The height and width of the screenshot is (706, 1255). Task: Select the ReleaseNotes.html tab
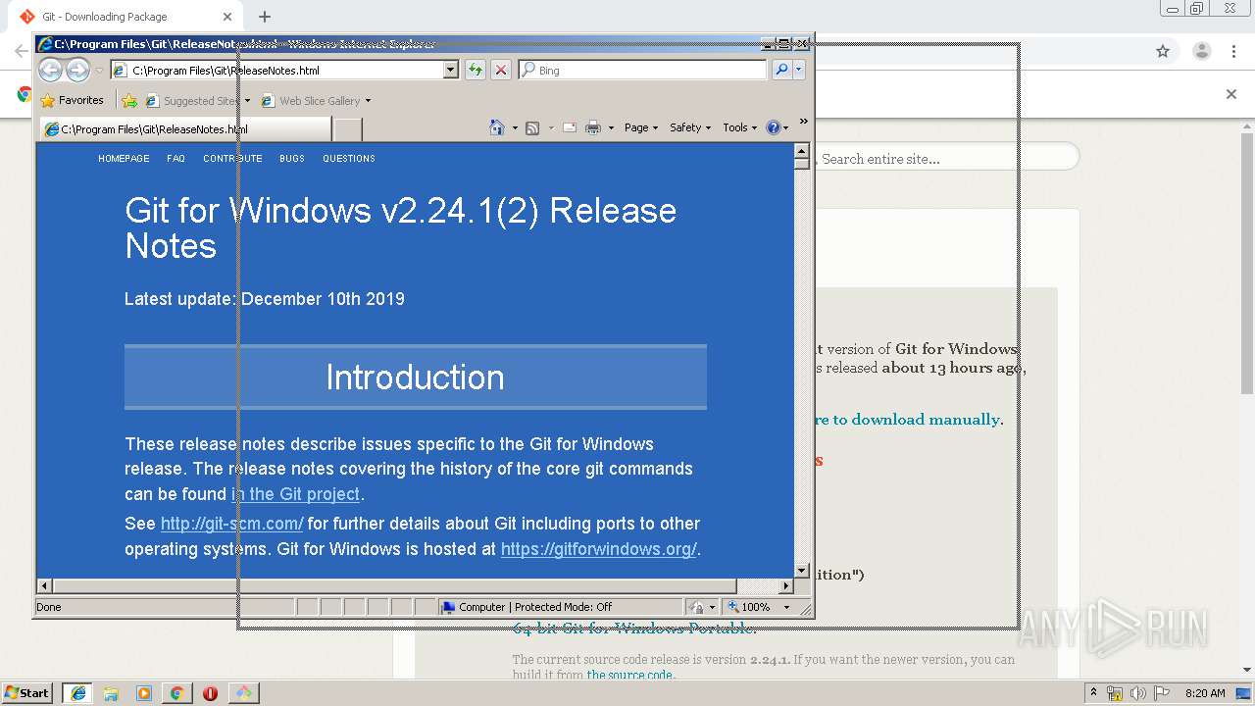click(186, 128)
